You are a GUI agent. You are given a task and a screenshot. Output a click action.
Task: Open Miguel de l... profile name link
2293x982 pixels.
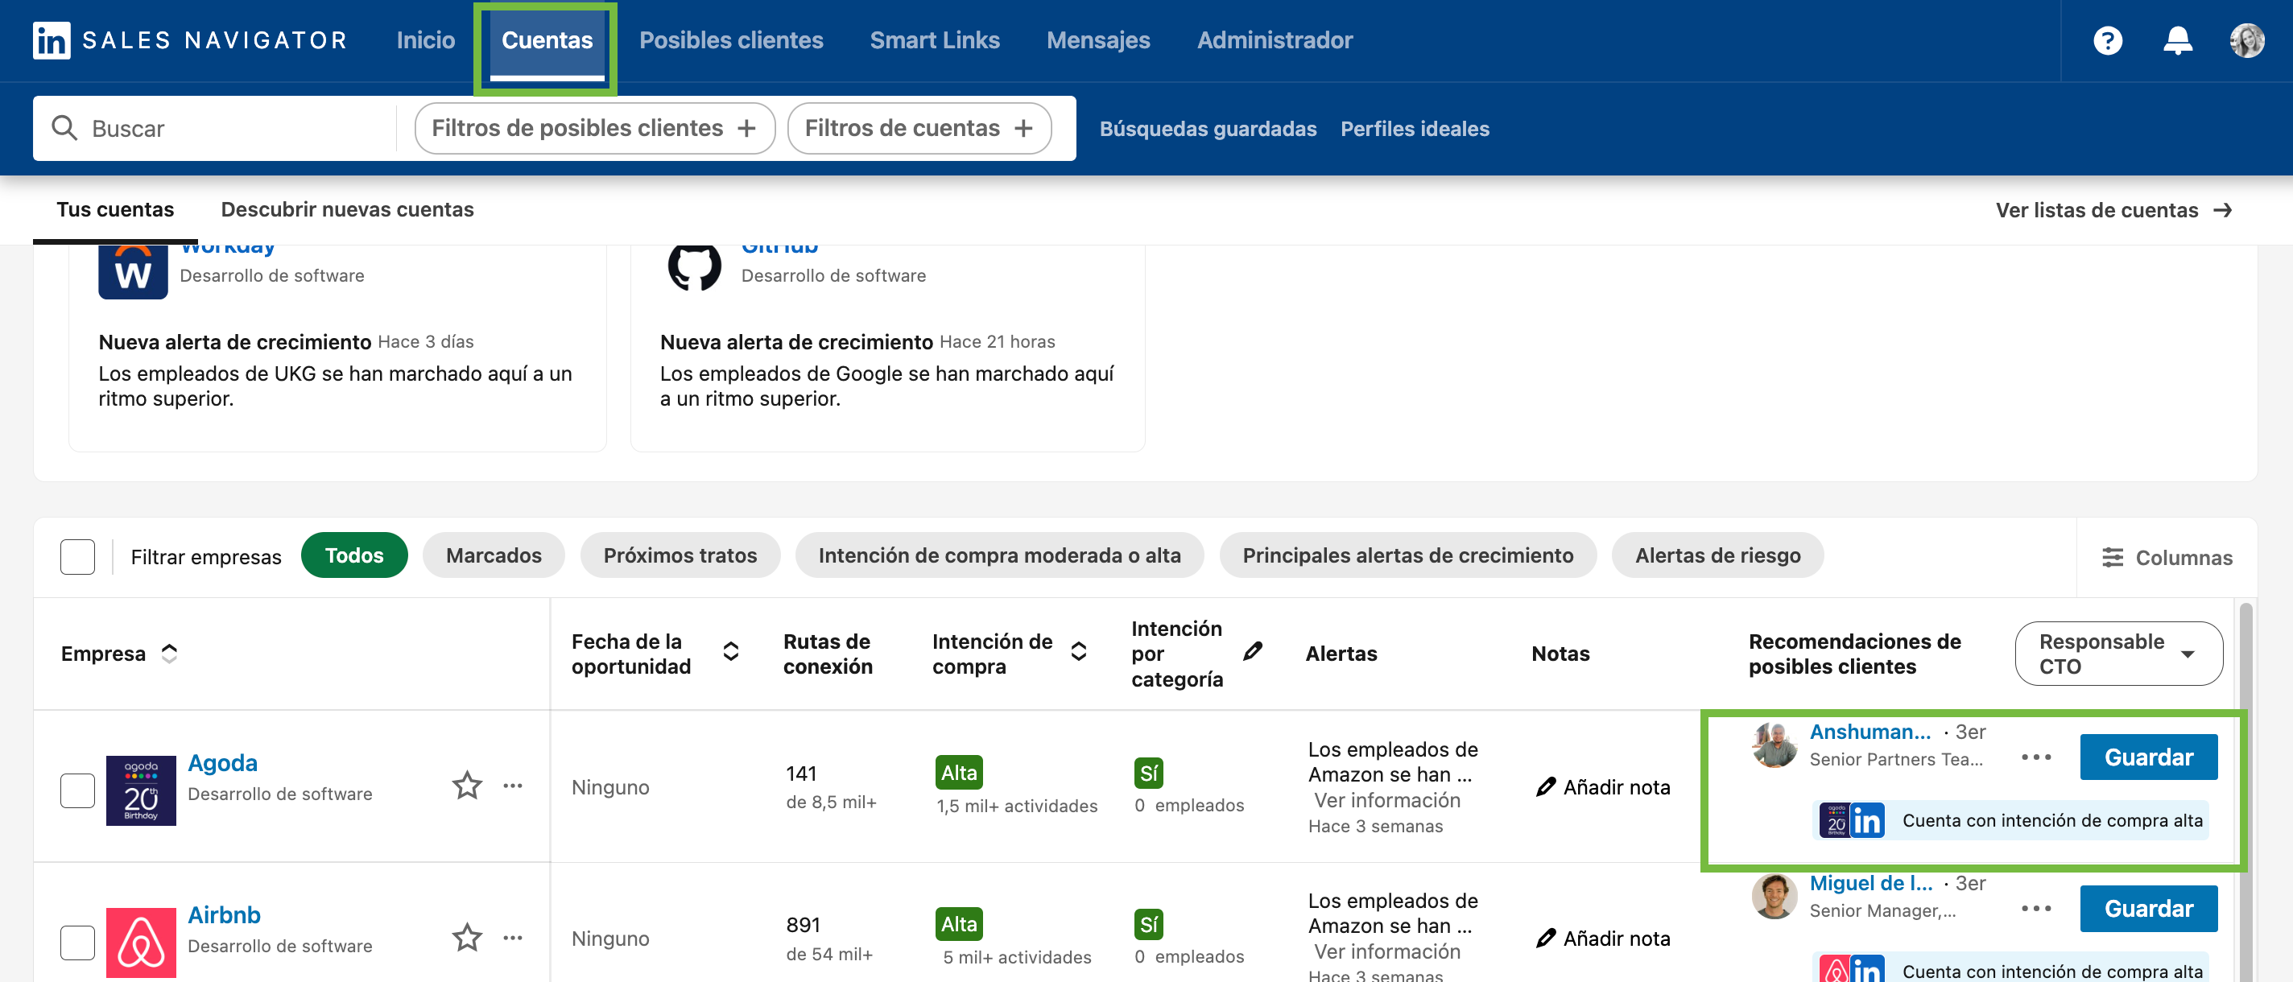pyautogui.click(x=1870, y=882)
